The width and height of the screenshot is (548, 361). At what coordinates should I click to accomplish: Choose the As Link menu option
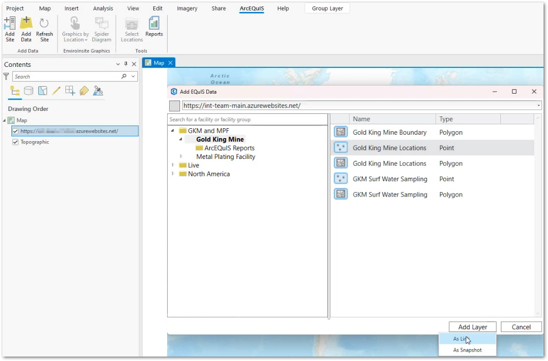(x=467, y=339)
